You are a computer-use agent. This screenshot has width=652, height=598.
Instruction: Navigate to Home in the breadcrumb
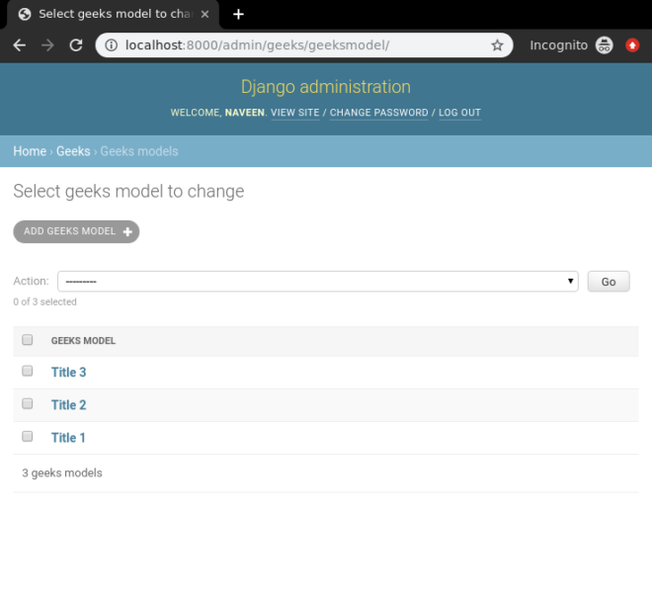[x=30, y=151]
